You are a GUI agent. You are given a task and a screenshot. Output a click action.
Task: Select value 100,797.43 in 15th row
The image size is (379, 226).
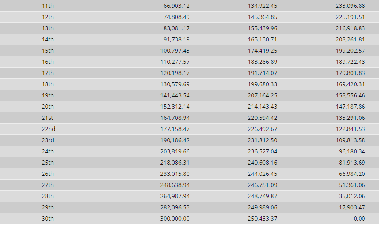175,51
